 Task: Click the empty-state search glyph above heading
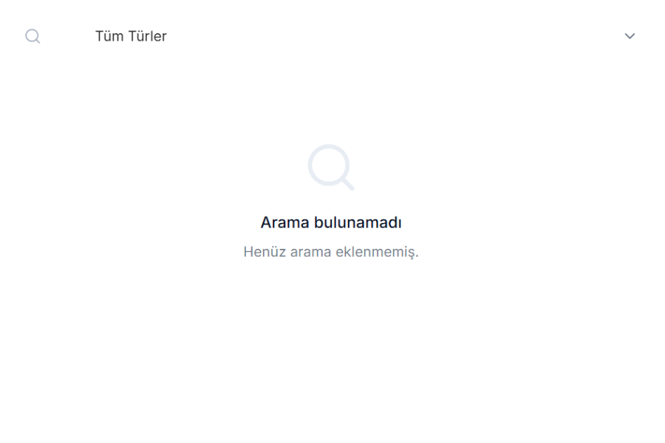[331, 168]
